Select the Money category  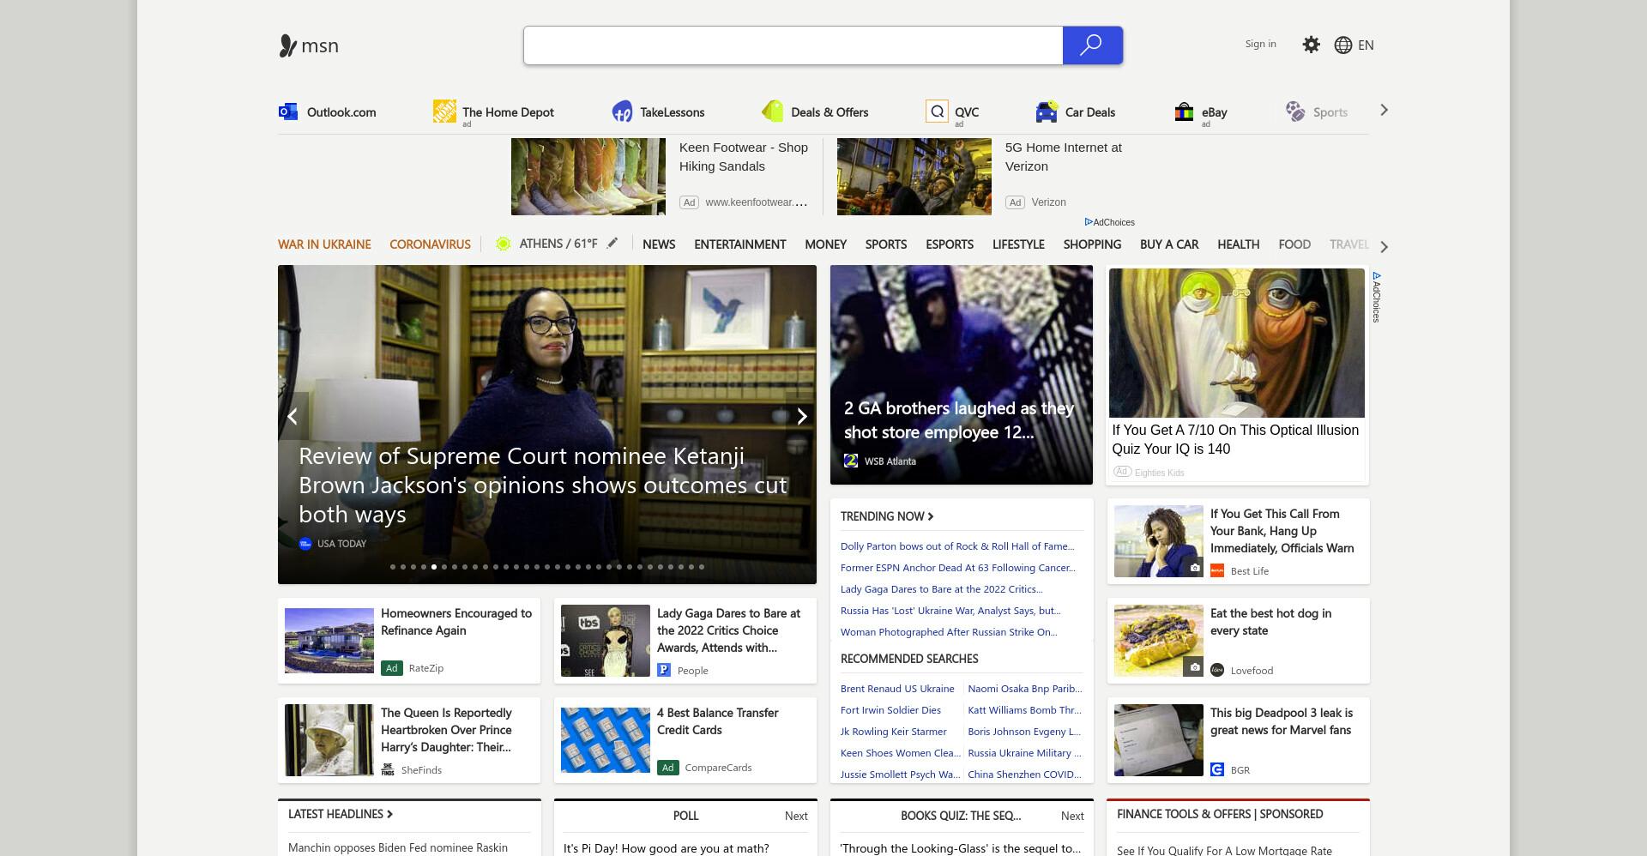pos(825,244)
